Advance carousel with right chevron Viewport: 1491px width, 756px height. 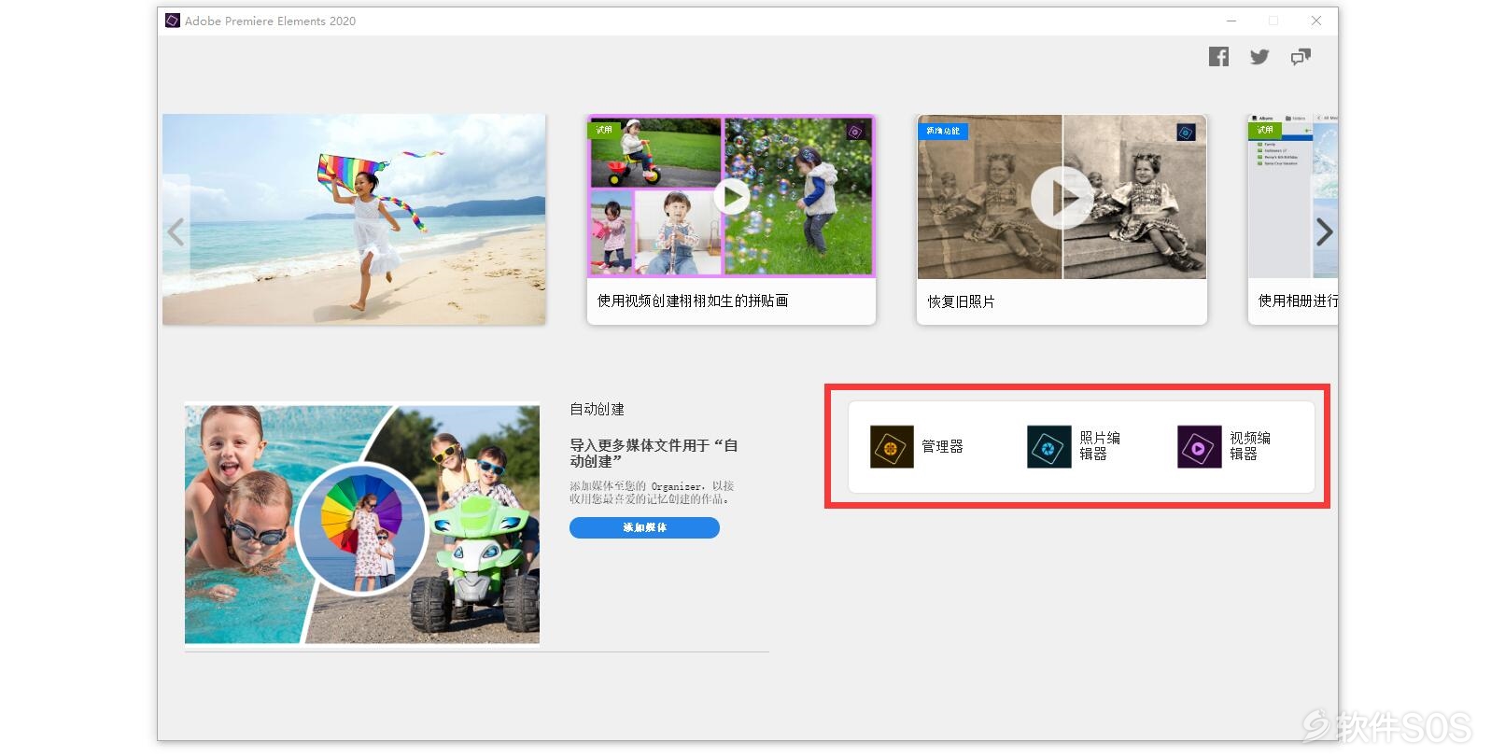click(x=1324, y=231)
